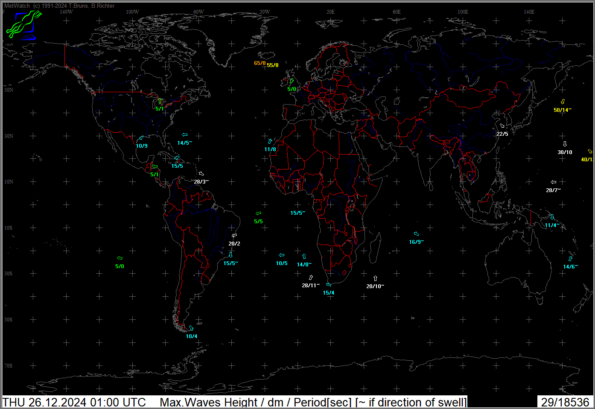595x409 pixels.
Task: Click the cyan arrow above the 11/8 label
Action: 270,141
